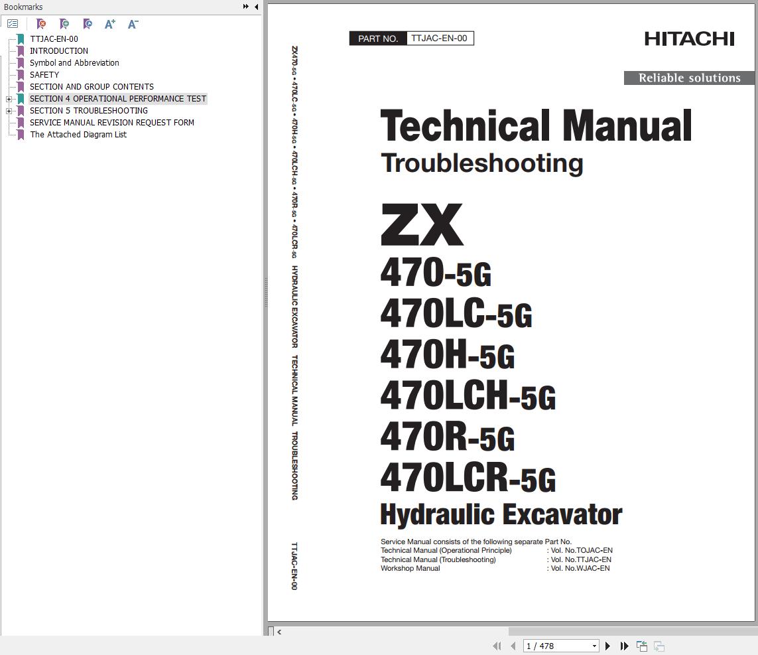Viewport: 758px width, 655px height.
Task: Open the page number dropdown arrow
Action: tap(595, 646)
